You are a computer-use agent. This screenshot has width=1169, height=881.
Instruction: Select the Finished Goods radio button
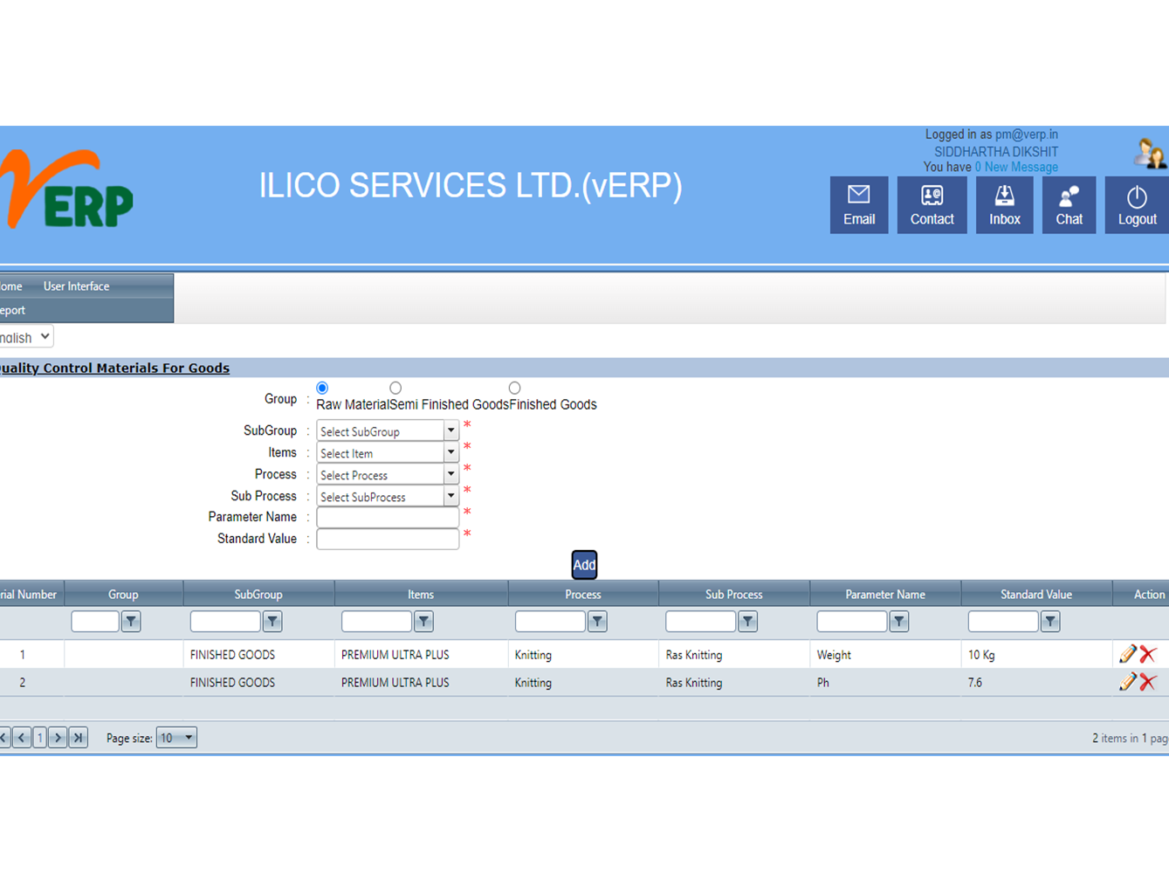click(514, 388)
